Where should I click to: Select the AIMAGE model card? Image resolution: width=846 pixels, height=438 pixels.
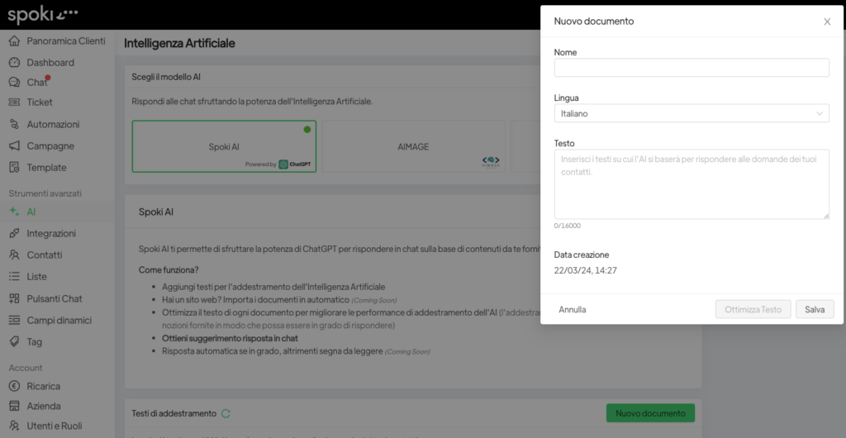pos(413,147)
